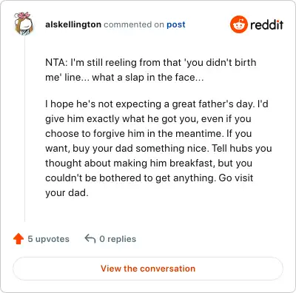Collapse thread using vertical line below avatar

[x=24, y=129]
